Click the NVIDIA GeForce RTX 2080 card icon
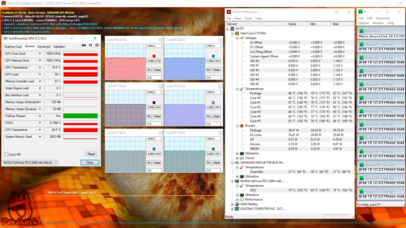The width and height of the screenshot is (406, 228). [237, 181]
